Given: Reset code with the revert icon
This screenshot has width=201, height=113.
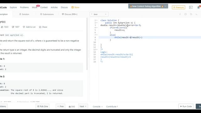Looking at the screenshot, I should tap(191, 14).
